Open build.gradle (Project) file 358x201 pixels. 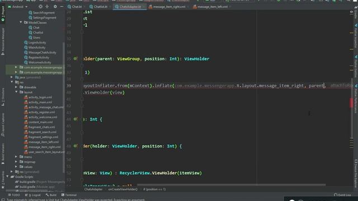coord(40,182)
